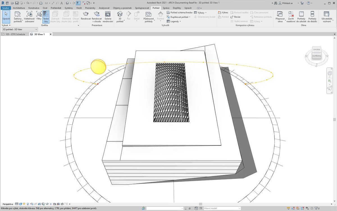This screenshot has height=211, width=337.
Task: Click the SHORA face of ViewCube
Action: pyautogui.click(x=316, y=50)
